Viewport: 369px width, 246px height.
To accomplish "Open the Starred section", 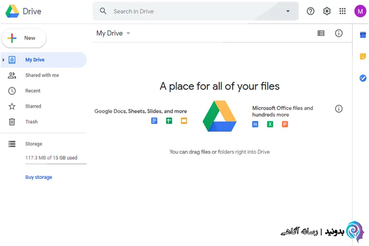I will 44,107.
